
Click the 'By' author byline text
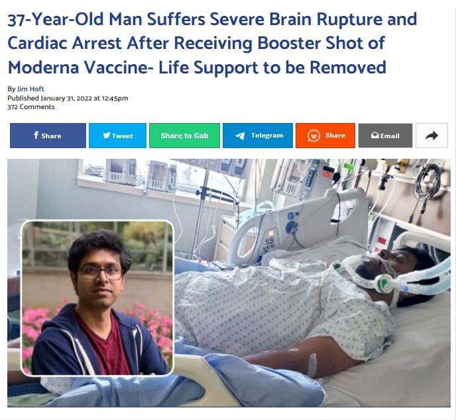pos(11,89)
